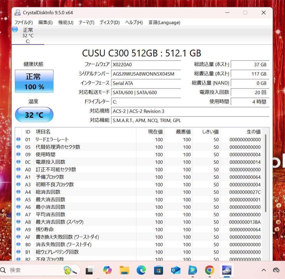Viewport: 285px width, 279px height.
Task: Click the 正常 100% health status button
Action: click(x=34, y=81)
